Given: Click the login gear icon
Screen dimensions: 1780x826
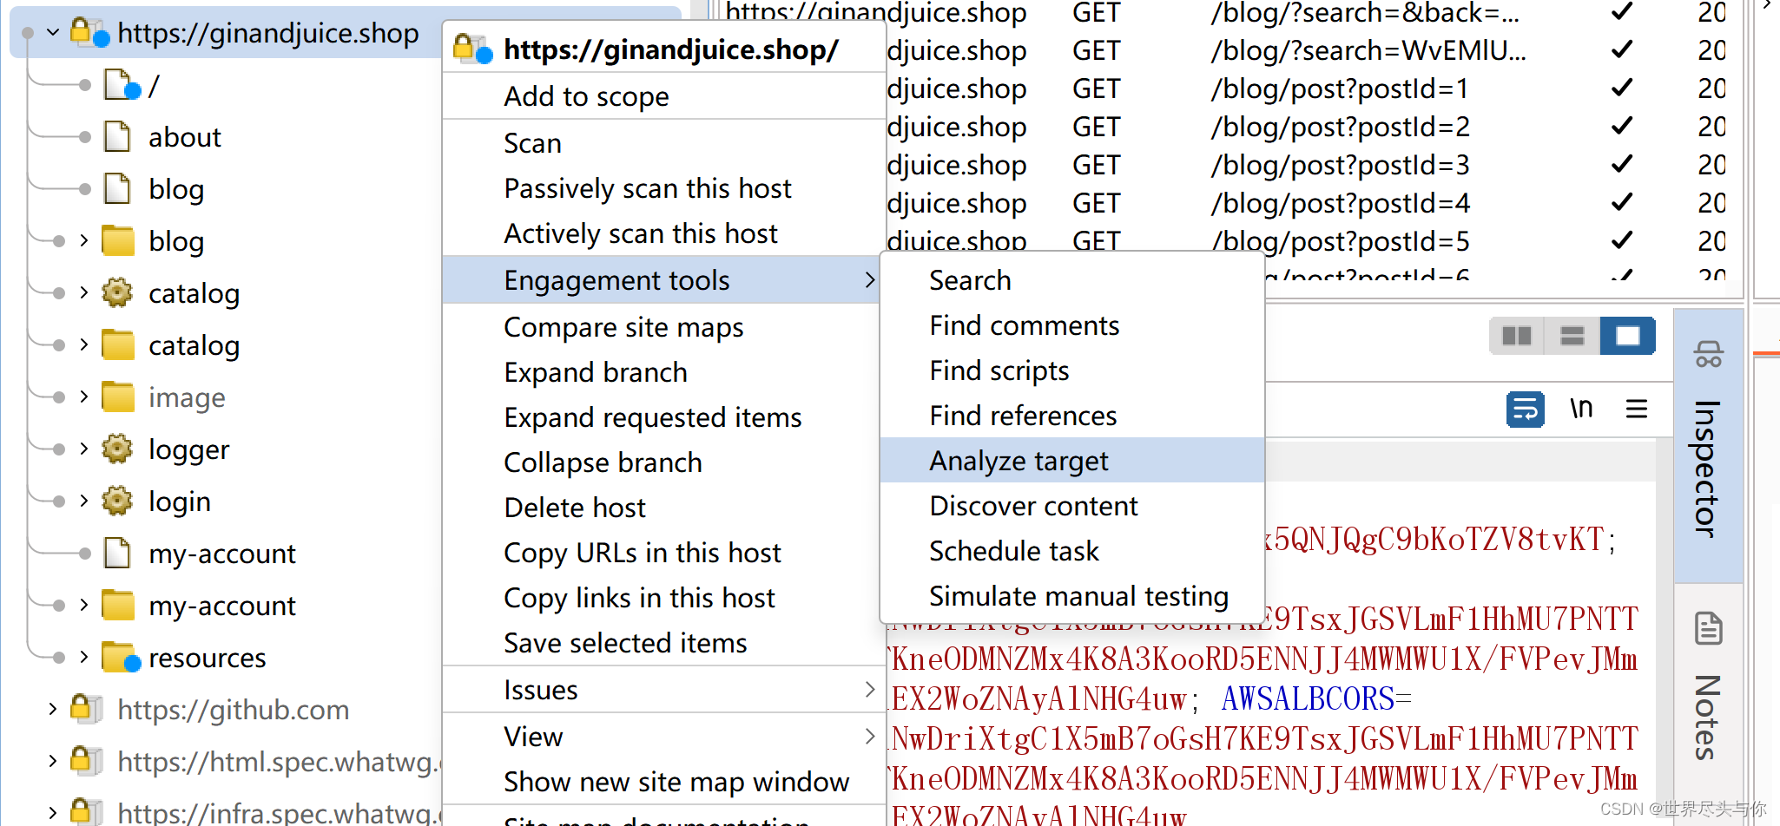Looking at the screenshot, I should (x=117, y=501).
